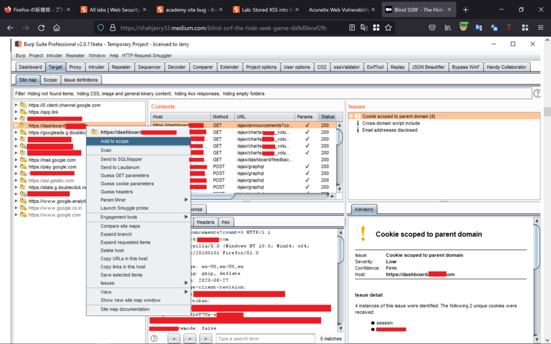Sort contents by Method column header
The image size is (551, 344).
[x=222, y=117]
